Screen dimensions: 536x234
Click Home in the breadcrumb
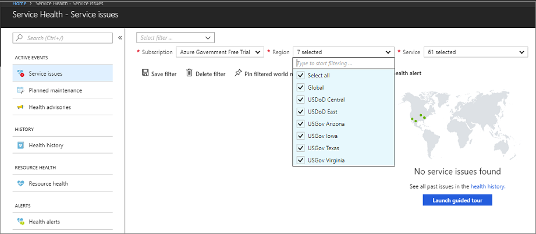coord(20,3)
